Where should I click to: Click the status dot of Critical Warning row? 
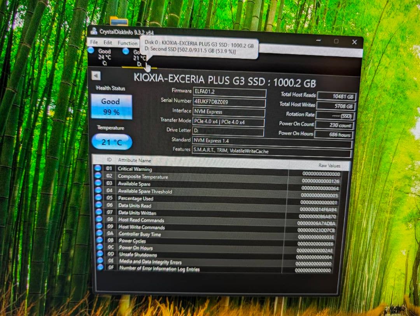[98, 168]
